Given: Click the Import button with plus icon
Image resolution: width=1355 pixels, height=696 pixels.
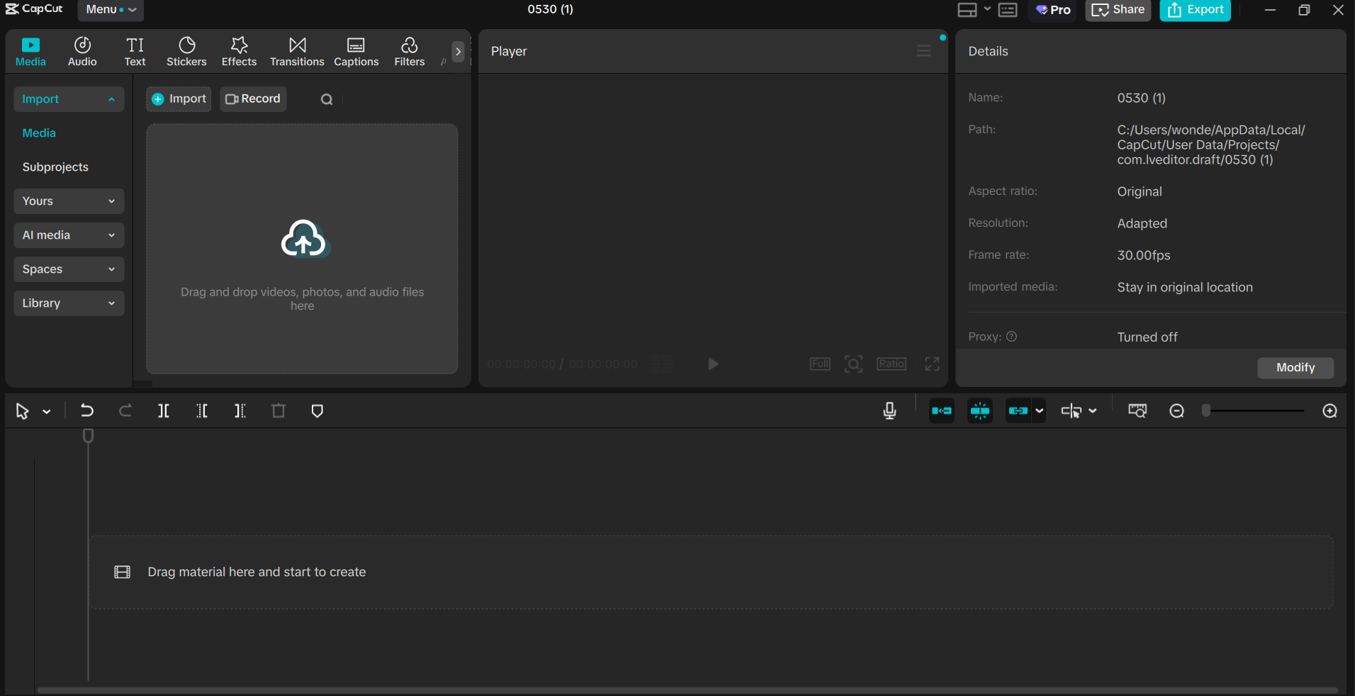Looking at the screenshot, I should pos(179,99).
